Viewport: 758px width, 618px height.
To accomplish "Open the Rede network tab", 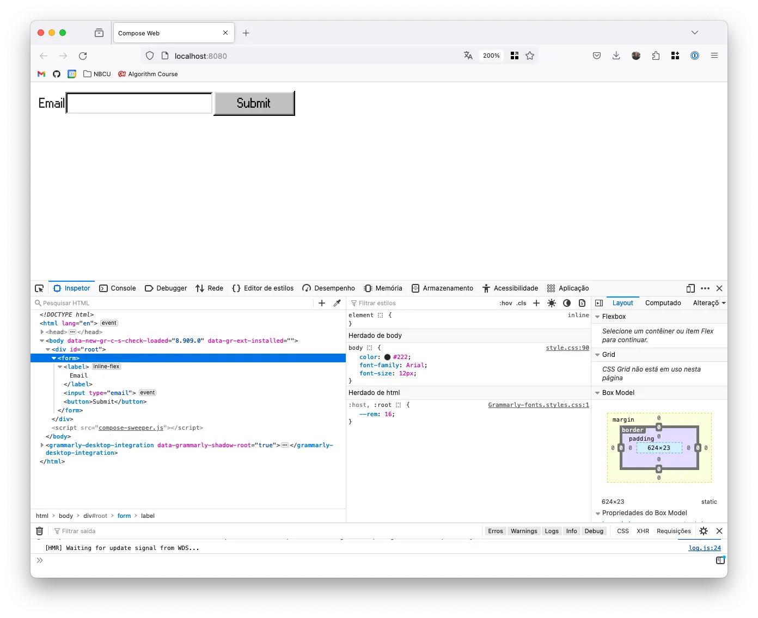I will [210, 288].
